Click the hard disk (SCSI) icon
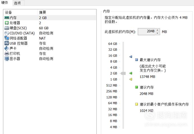The width and height of the screenshot is (194, 134). 7,28
